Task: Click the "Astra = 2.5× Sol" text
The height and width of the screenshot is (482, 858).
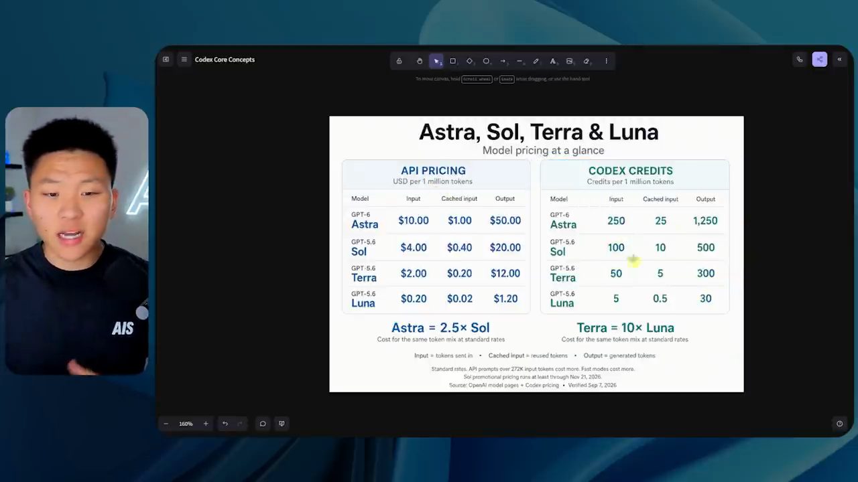Action: (x=440, y=327)
